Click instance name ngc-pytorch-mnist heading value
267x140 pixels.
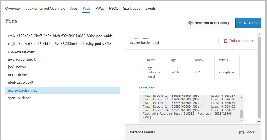pyautogui.click(x=145, y=43)
